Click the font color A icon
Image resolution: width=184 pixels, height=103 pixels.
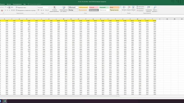click(2, 10)
